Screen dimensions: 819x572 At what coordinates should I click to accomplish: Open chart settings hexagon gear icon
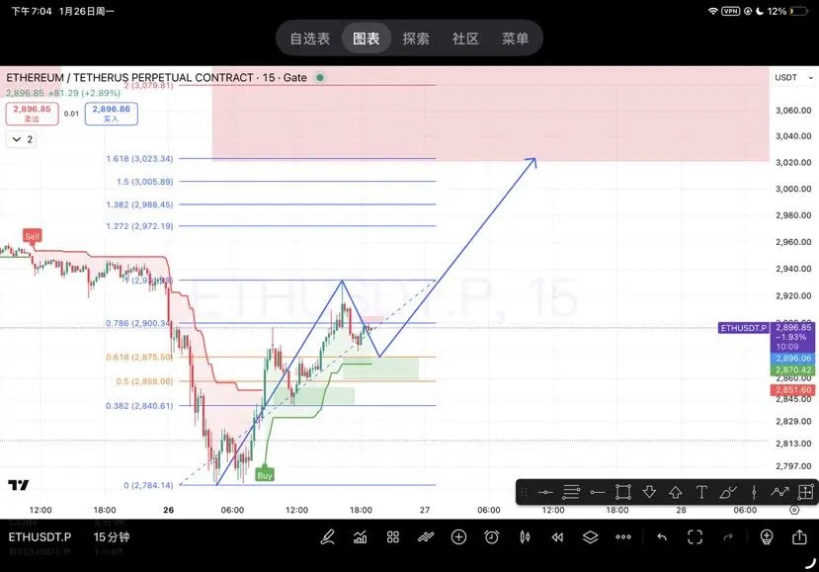(794, 510)
